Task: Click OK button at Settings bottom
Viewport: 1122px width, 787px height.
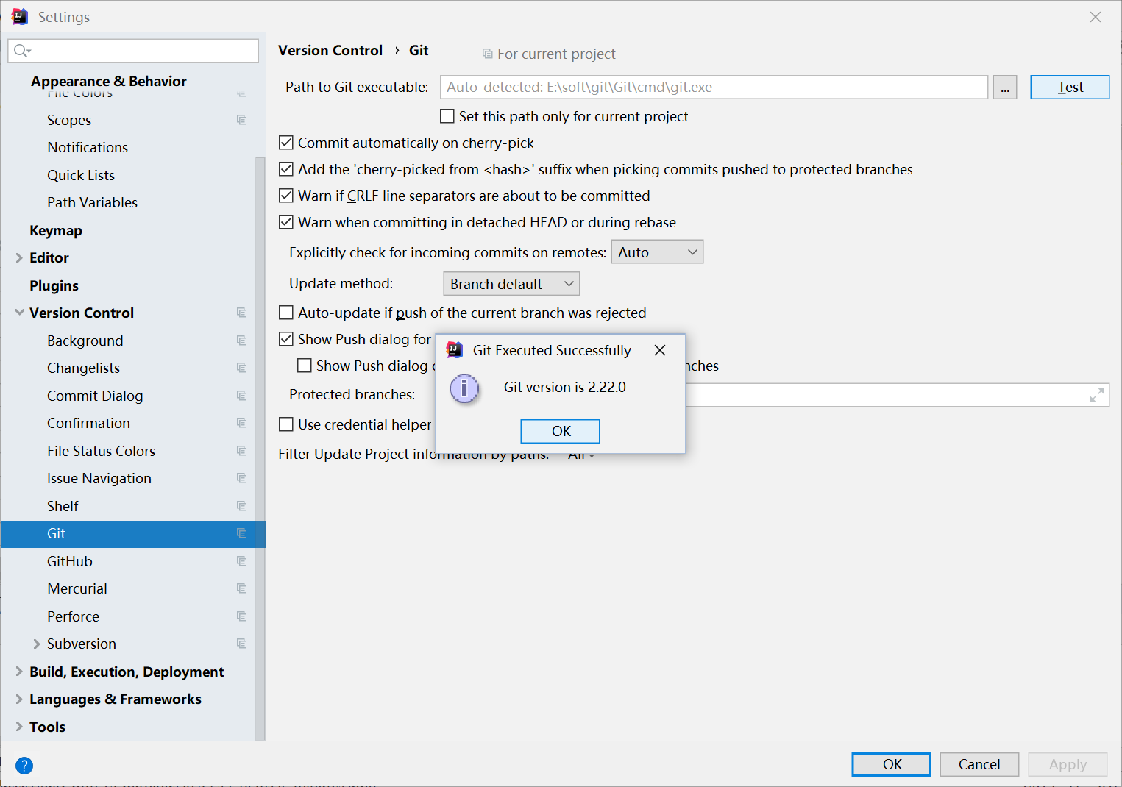Action: tap(891, 764)
